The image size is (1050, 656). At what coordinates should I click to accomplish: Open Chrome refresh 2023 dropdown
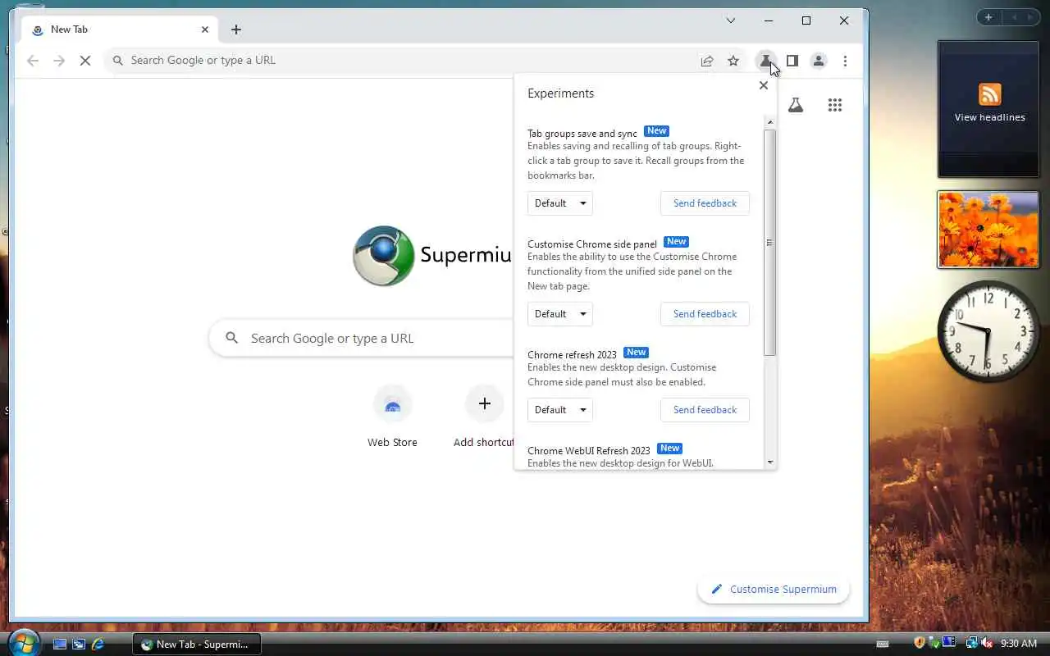[559, 410]
